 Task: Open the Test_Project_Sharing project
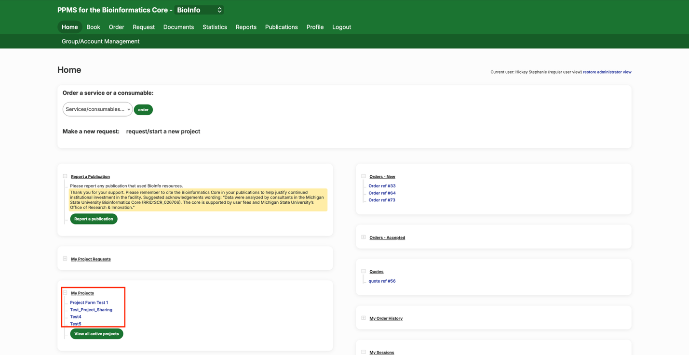(91, 310)
